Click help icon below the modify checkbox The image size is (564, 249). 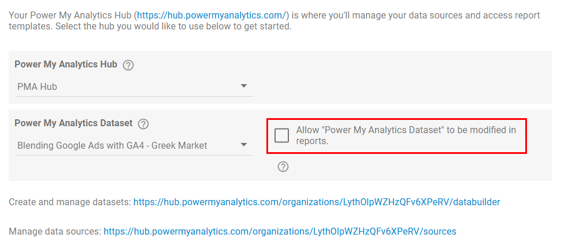(283, 167)
